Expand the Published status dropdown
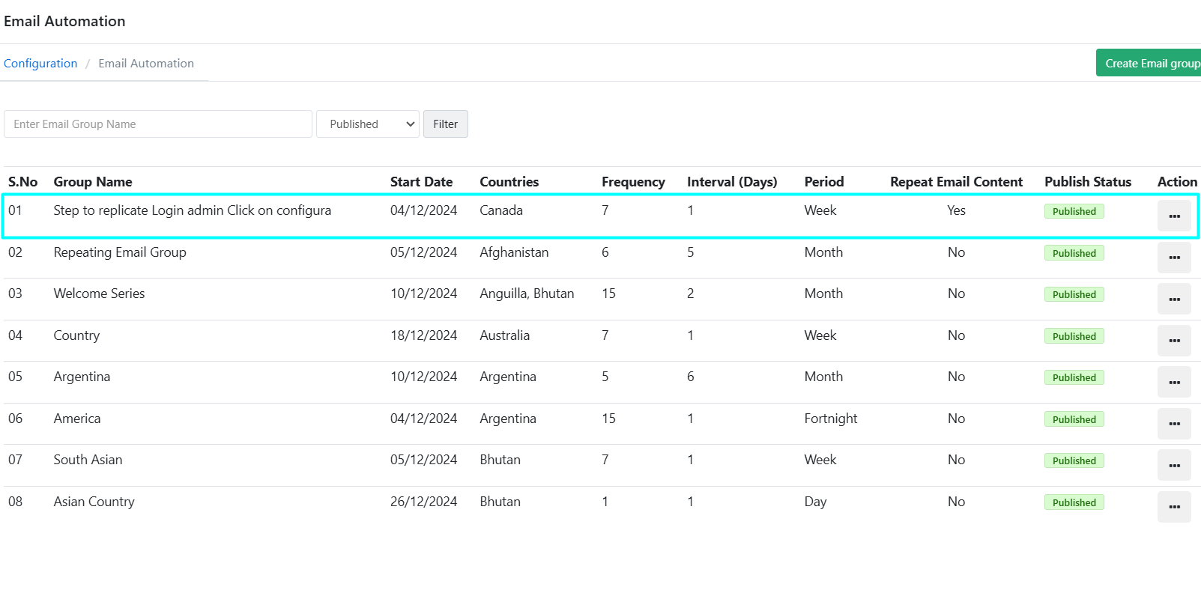Image resolution: width=1201 pixels, height=590 pixels. coord(367,124)
